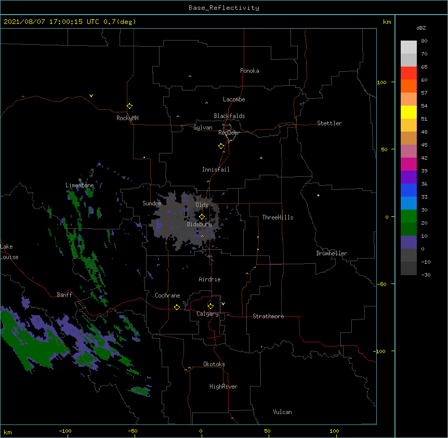Click the Ponoka city label
The width and height of the screenshot is (448, 438).
(x=249, y=71)
